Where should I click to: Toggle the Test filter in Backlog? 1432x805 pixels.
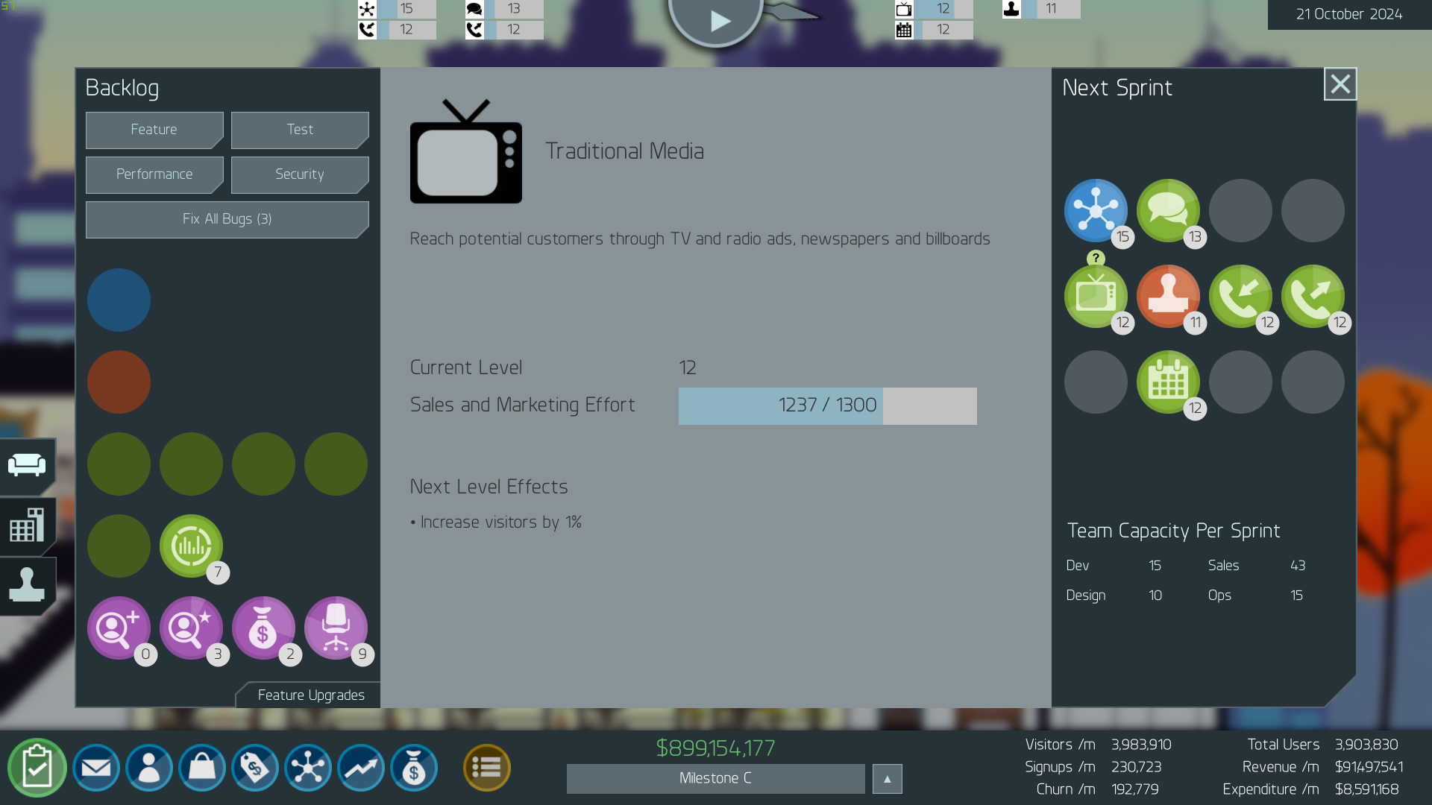tap(300, 130)
